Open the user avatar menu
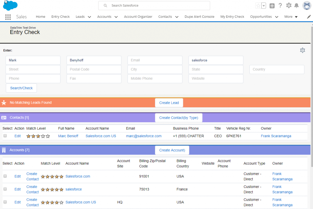This screenshot has height=209, width=313. coord(307,5)
